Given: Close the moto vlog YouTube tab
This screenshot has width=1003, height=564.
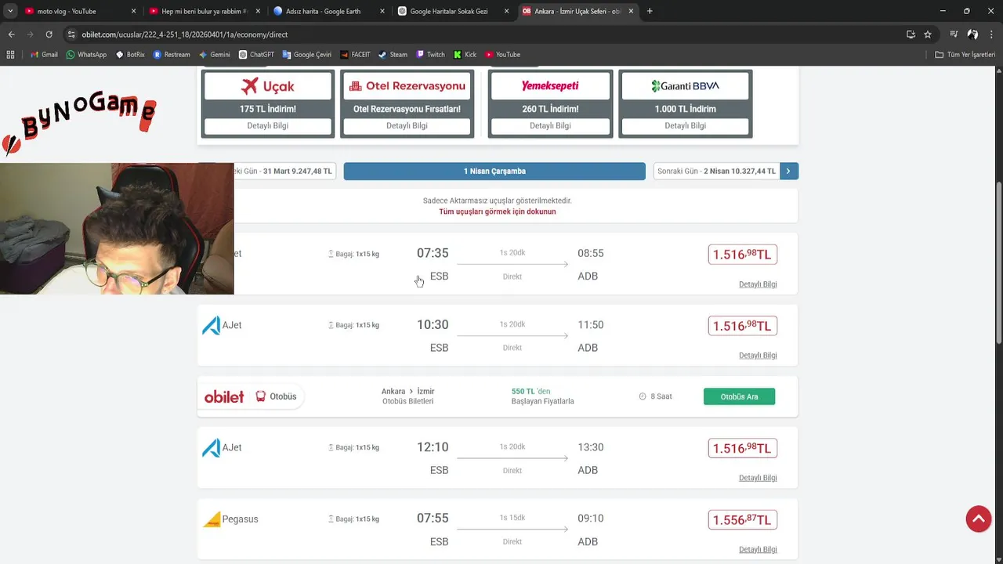Looking at the screenshot, I should (133, 11).
